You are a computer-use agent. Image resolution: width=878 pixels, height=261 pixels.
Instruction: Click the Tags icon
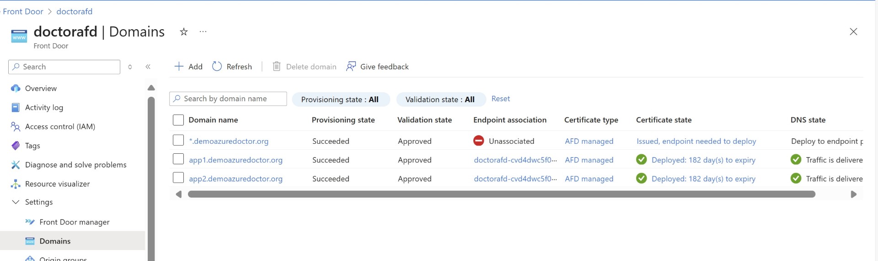(16, 146)
